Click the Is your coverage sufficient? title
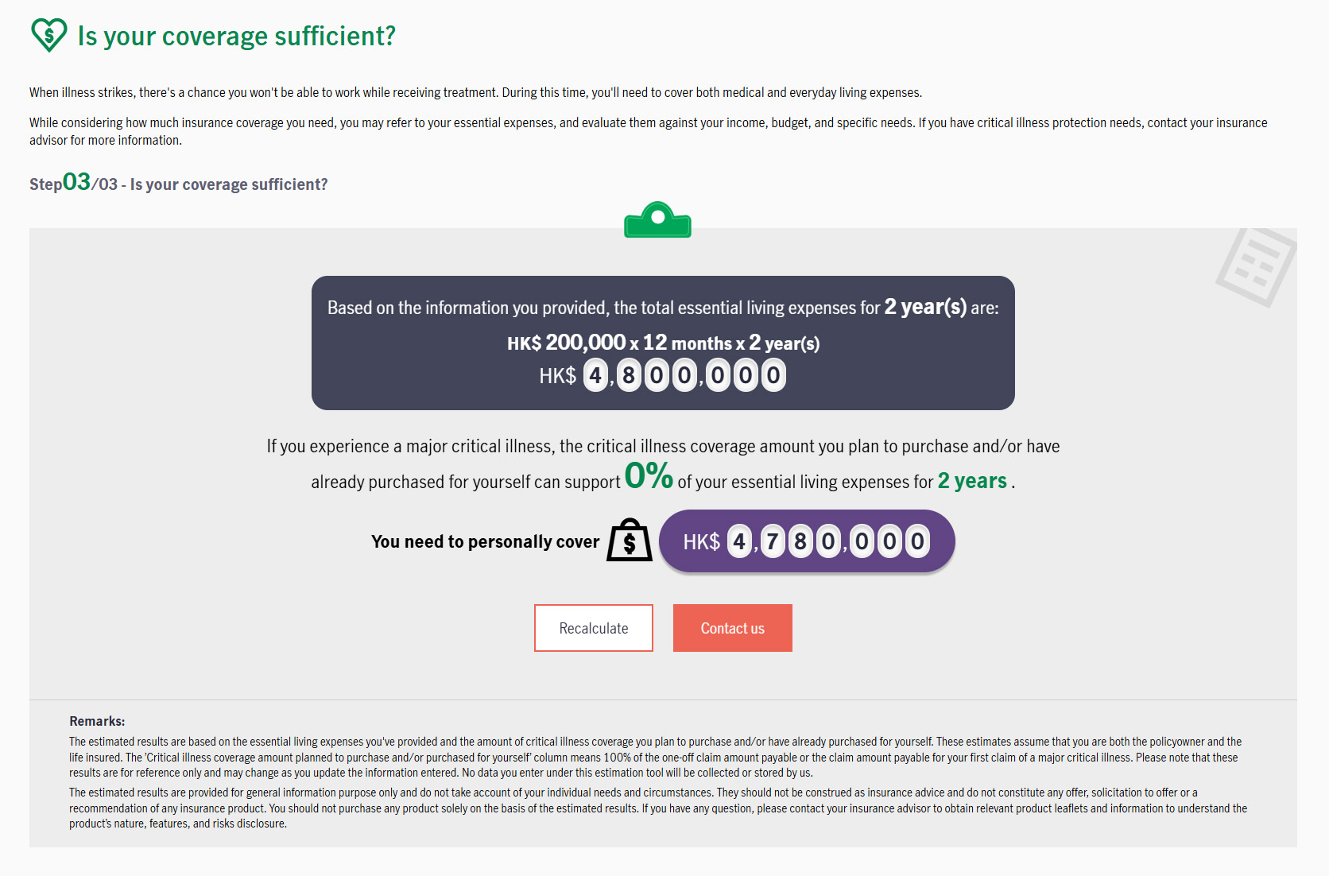 point(237,36)
